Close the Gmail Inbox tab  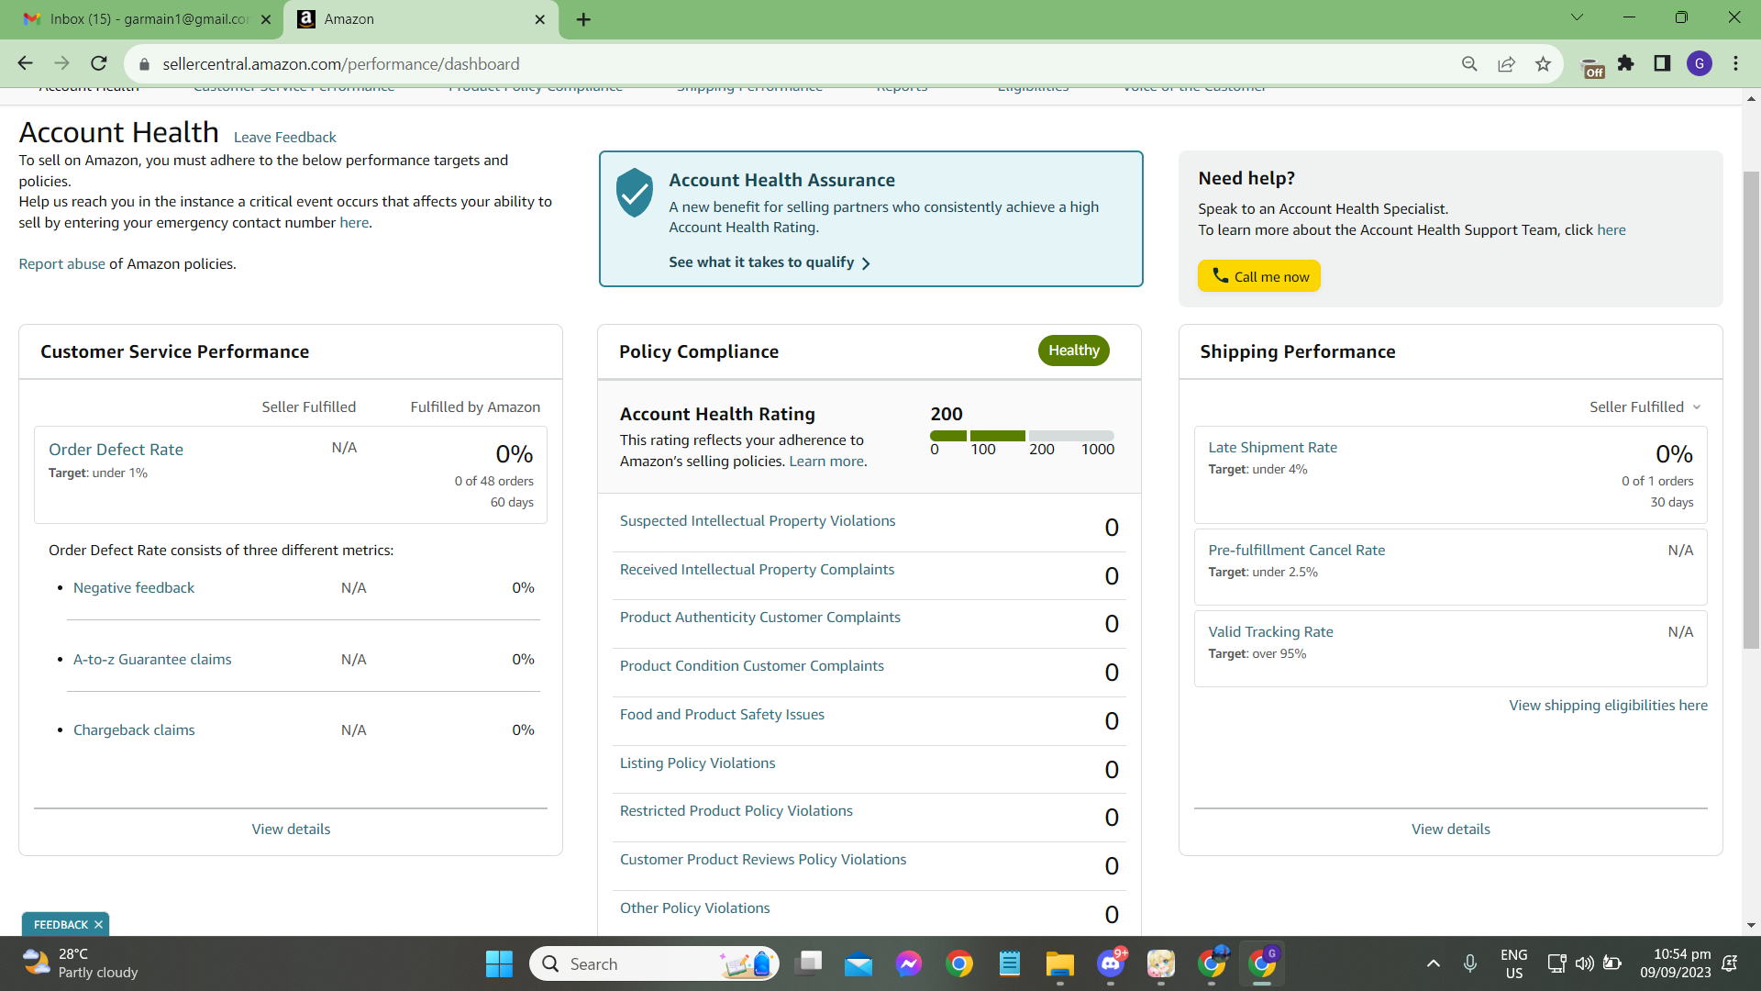(266, 19)
